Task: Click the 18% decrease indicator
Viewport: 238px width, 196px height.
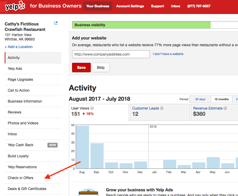Action: 88,114
